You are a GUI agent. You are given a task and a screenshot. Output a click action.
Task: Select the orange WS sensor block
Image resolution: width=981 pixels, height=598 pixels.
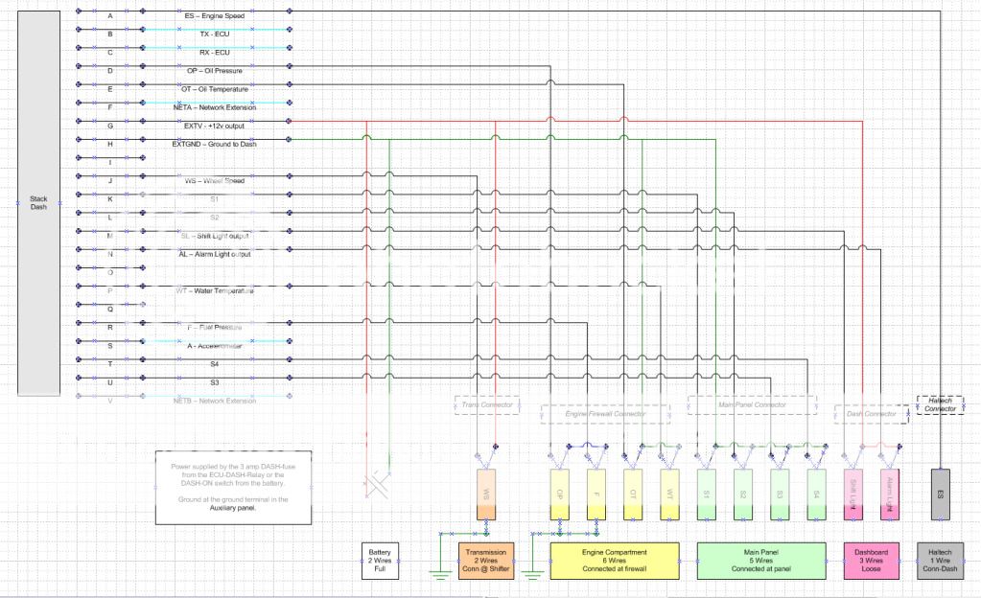tap(486, 494)
